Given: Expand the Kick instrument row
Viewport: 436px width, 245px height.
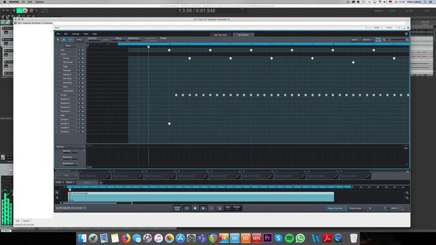Looking at the screenshot, I should 57,50.
